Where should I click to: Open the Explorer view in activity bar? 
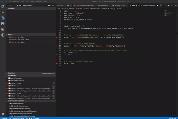(3, 6)
